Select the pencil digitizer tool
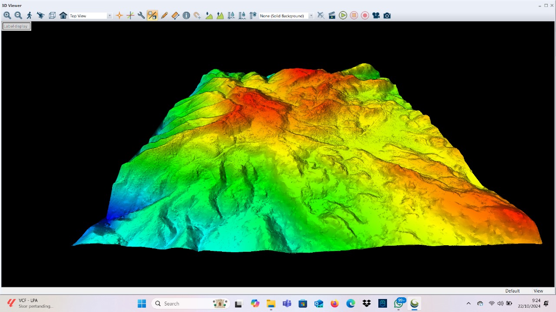Image resolution: width=556 pixels, height=312 pixels. click(164, 16)
